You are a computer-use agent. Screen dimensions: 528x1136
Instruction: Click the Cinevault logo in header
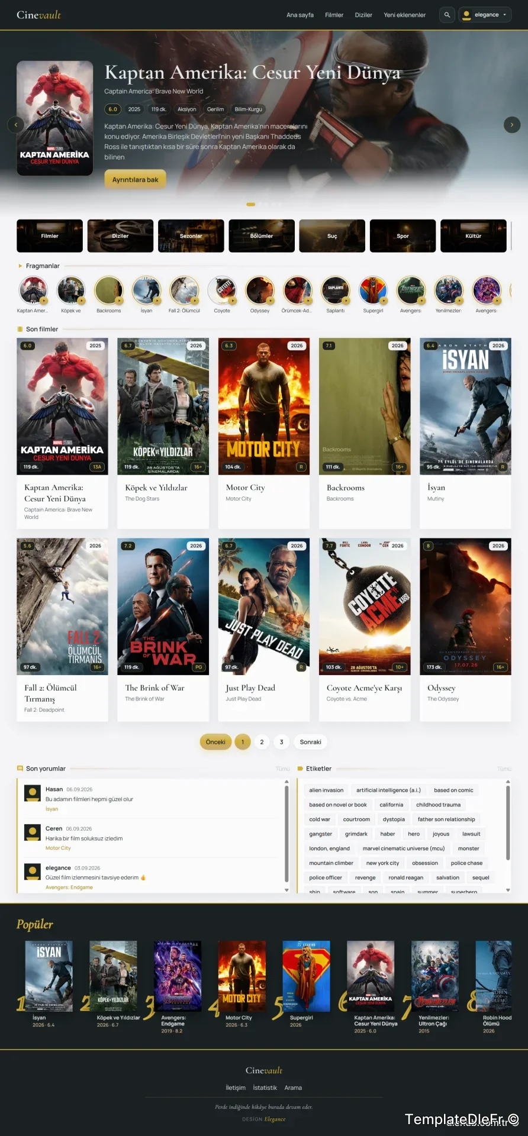point(39,15)
